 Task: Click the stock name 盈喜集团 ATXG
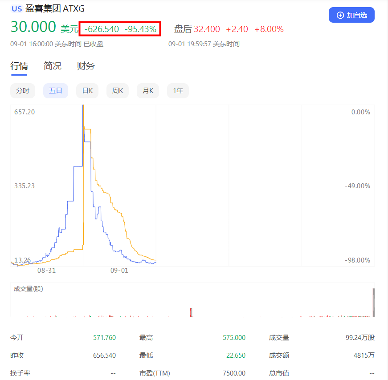[55, 8]
